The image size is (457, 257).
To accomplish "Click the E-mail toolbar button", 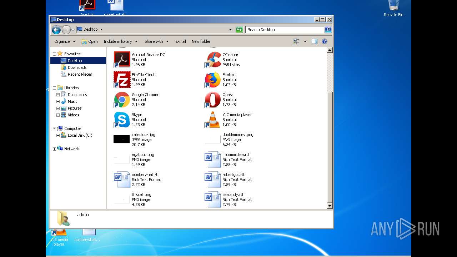I will pos(181,41).
